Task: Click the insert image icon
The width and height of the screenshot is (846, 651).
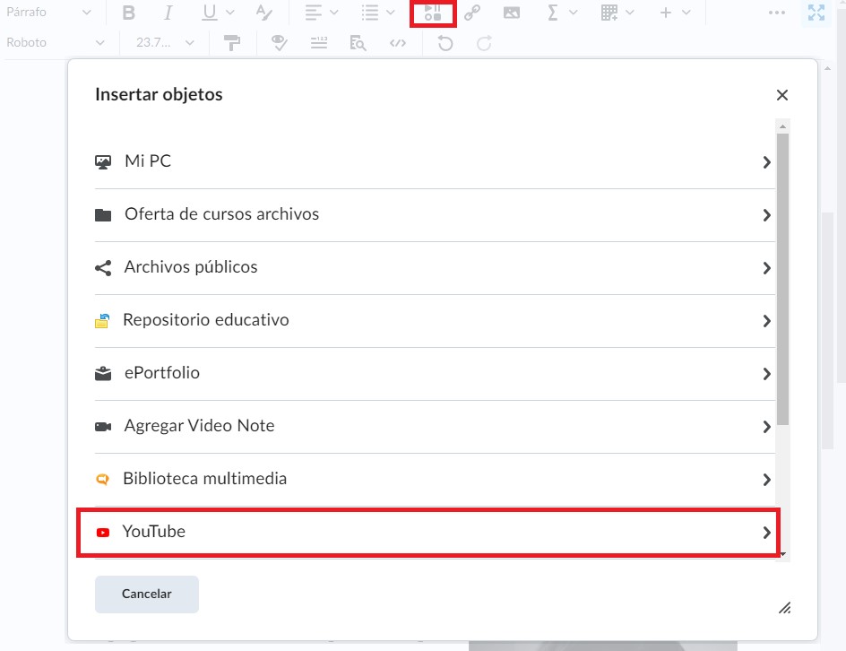Action: tap(512, 13)
